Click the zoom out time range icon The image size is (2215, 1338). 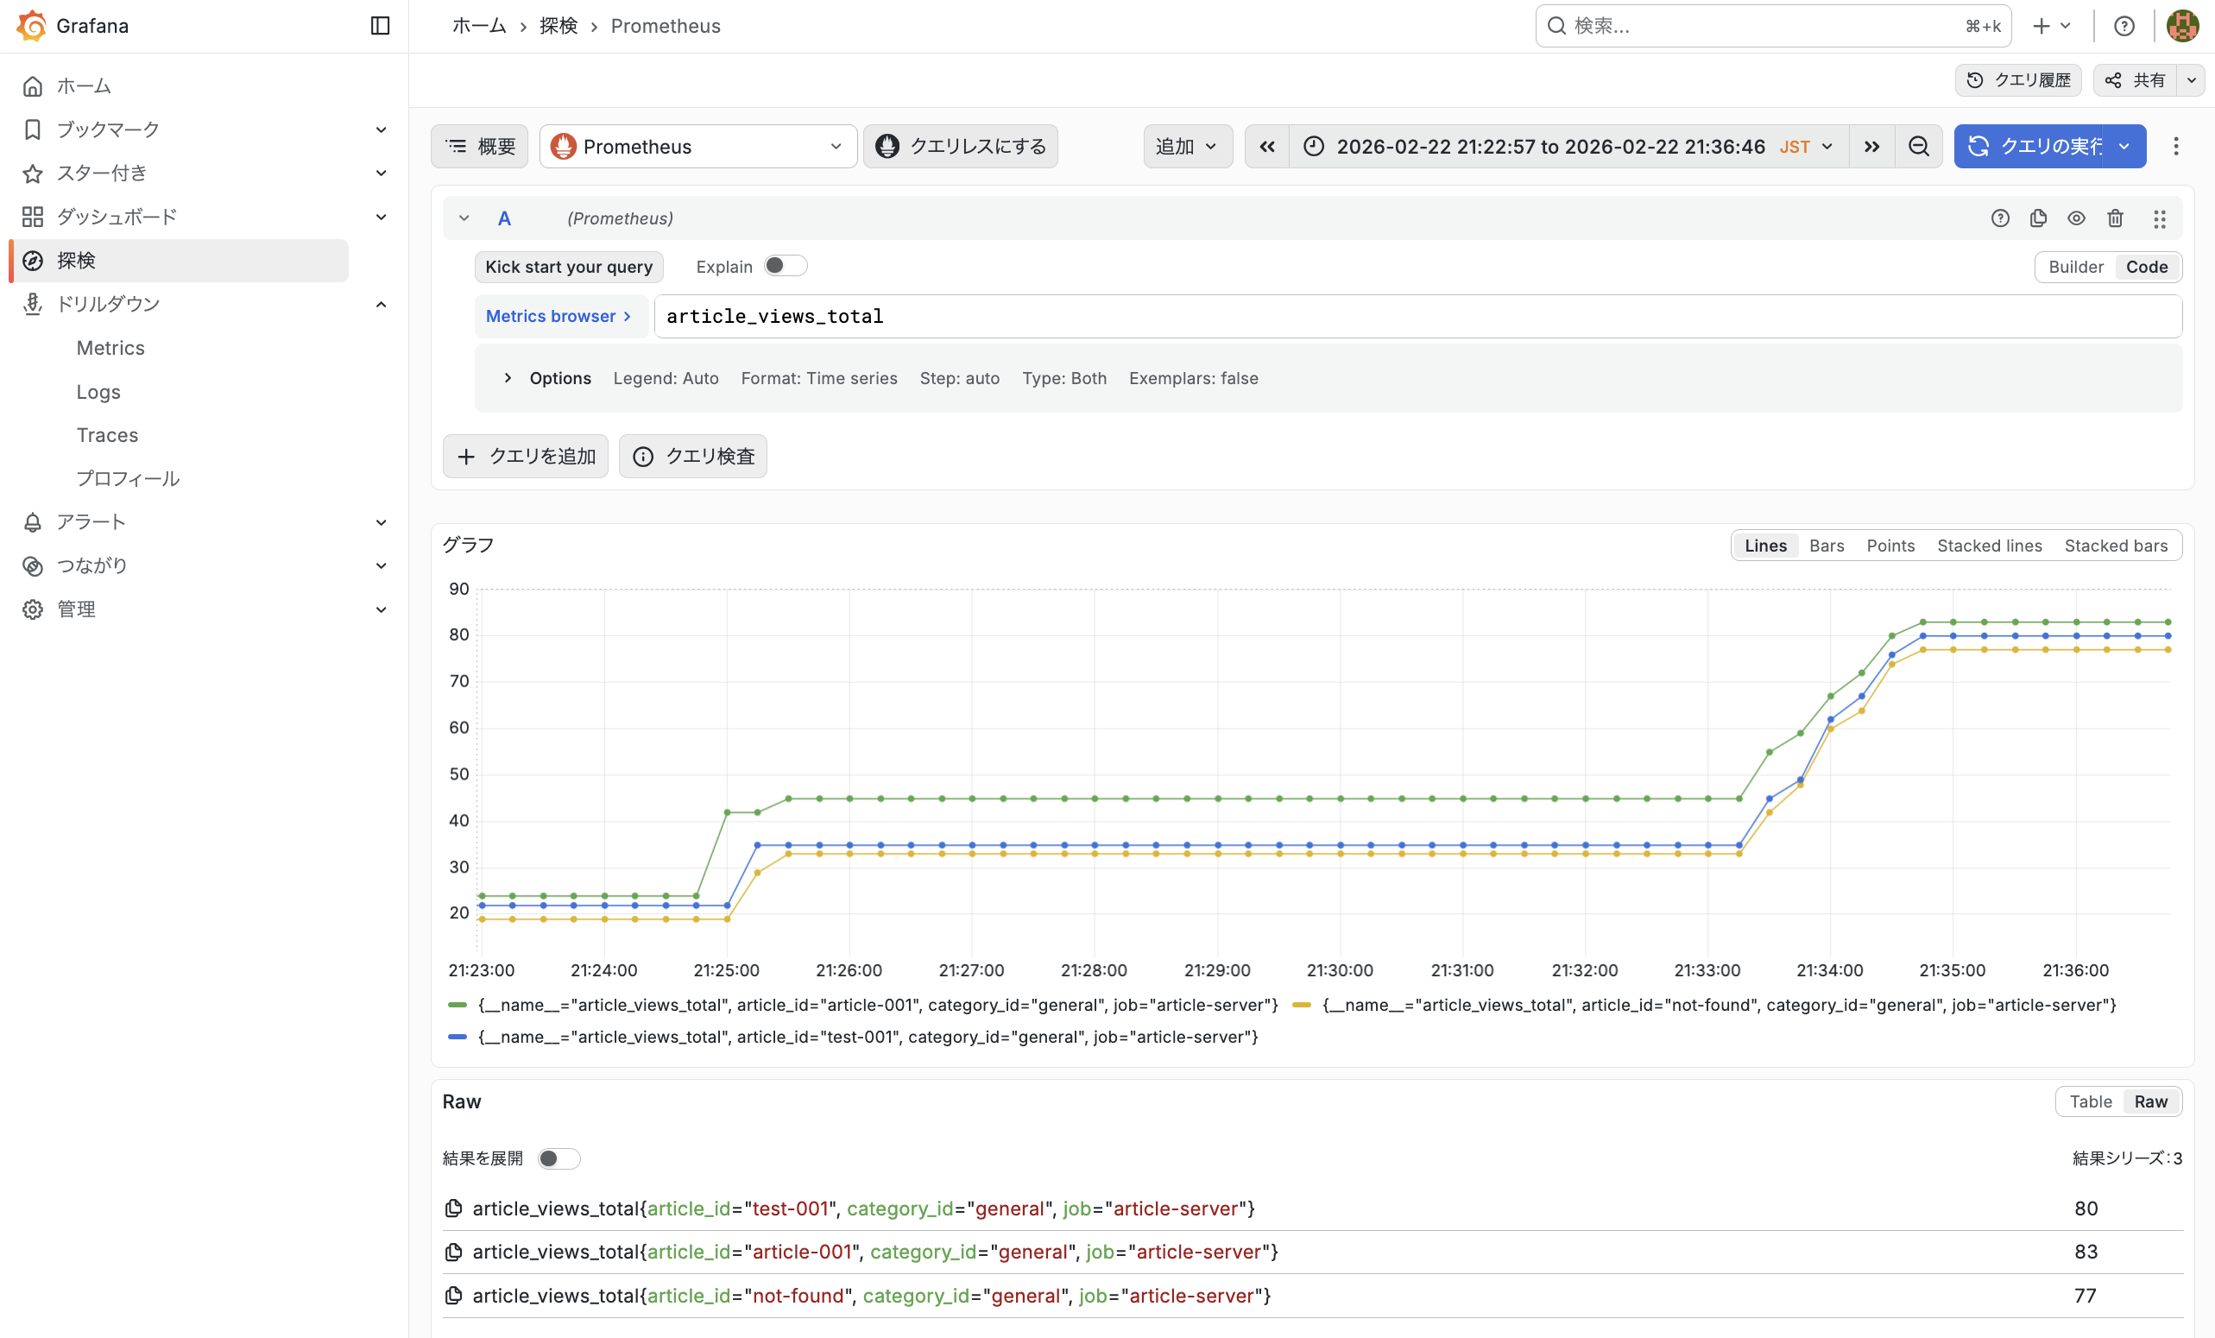(x=1918, y=147)
